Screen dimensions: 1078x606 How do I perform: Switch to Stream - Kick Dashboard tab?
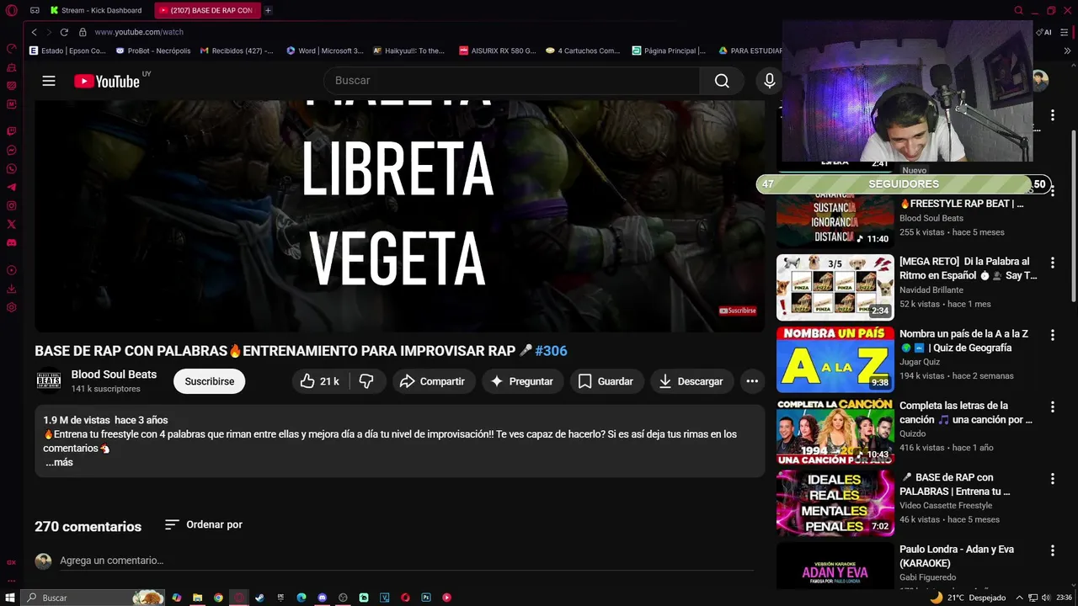point(98,10)
